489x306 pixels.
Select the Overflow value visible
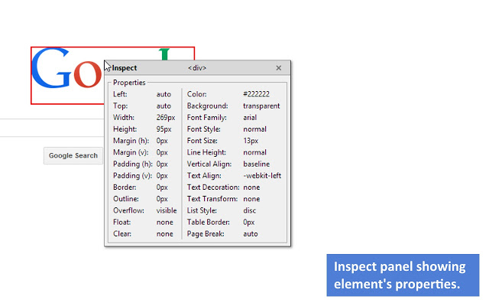(x=167, y=211)
